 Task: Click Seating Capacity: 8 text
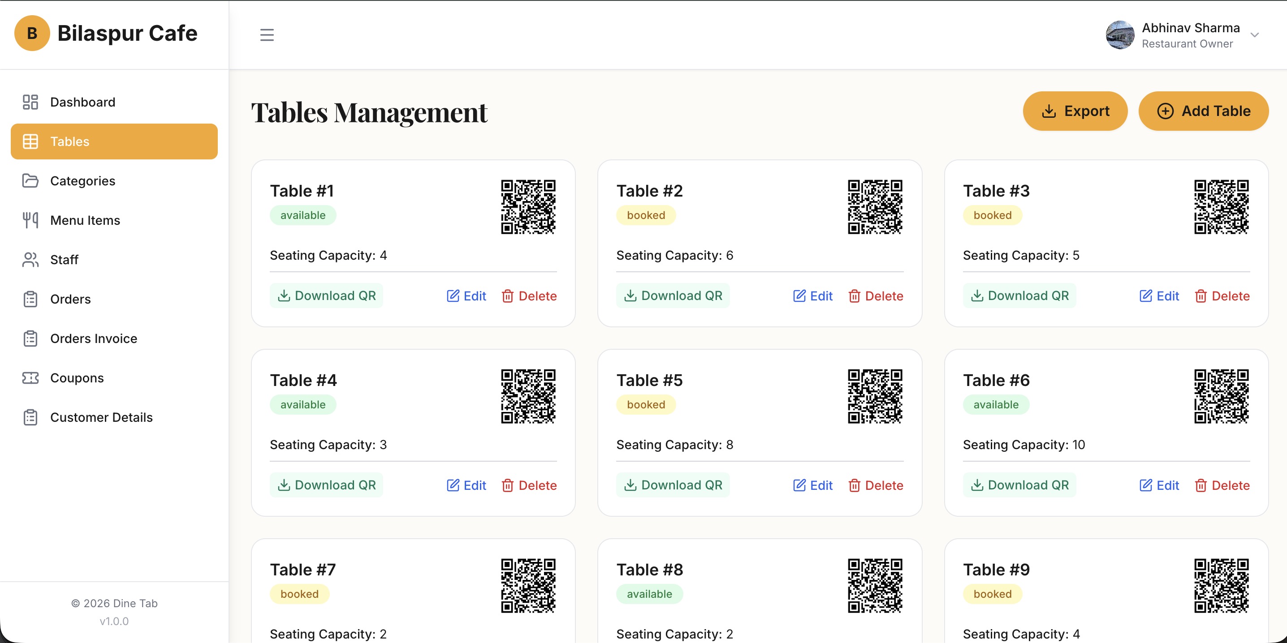pos(674,444)
